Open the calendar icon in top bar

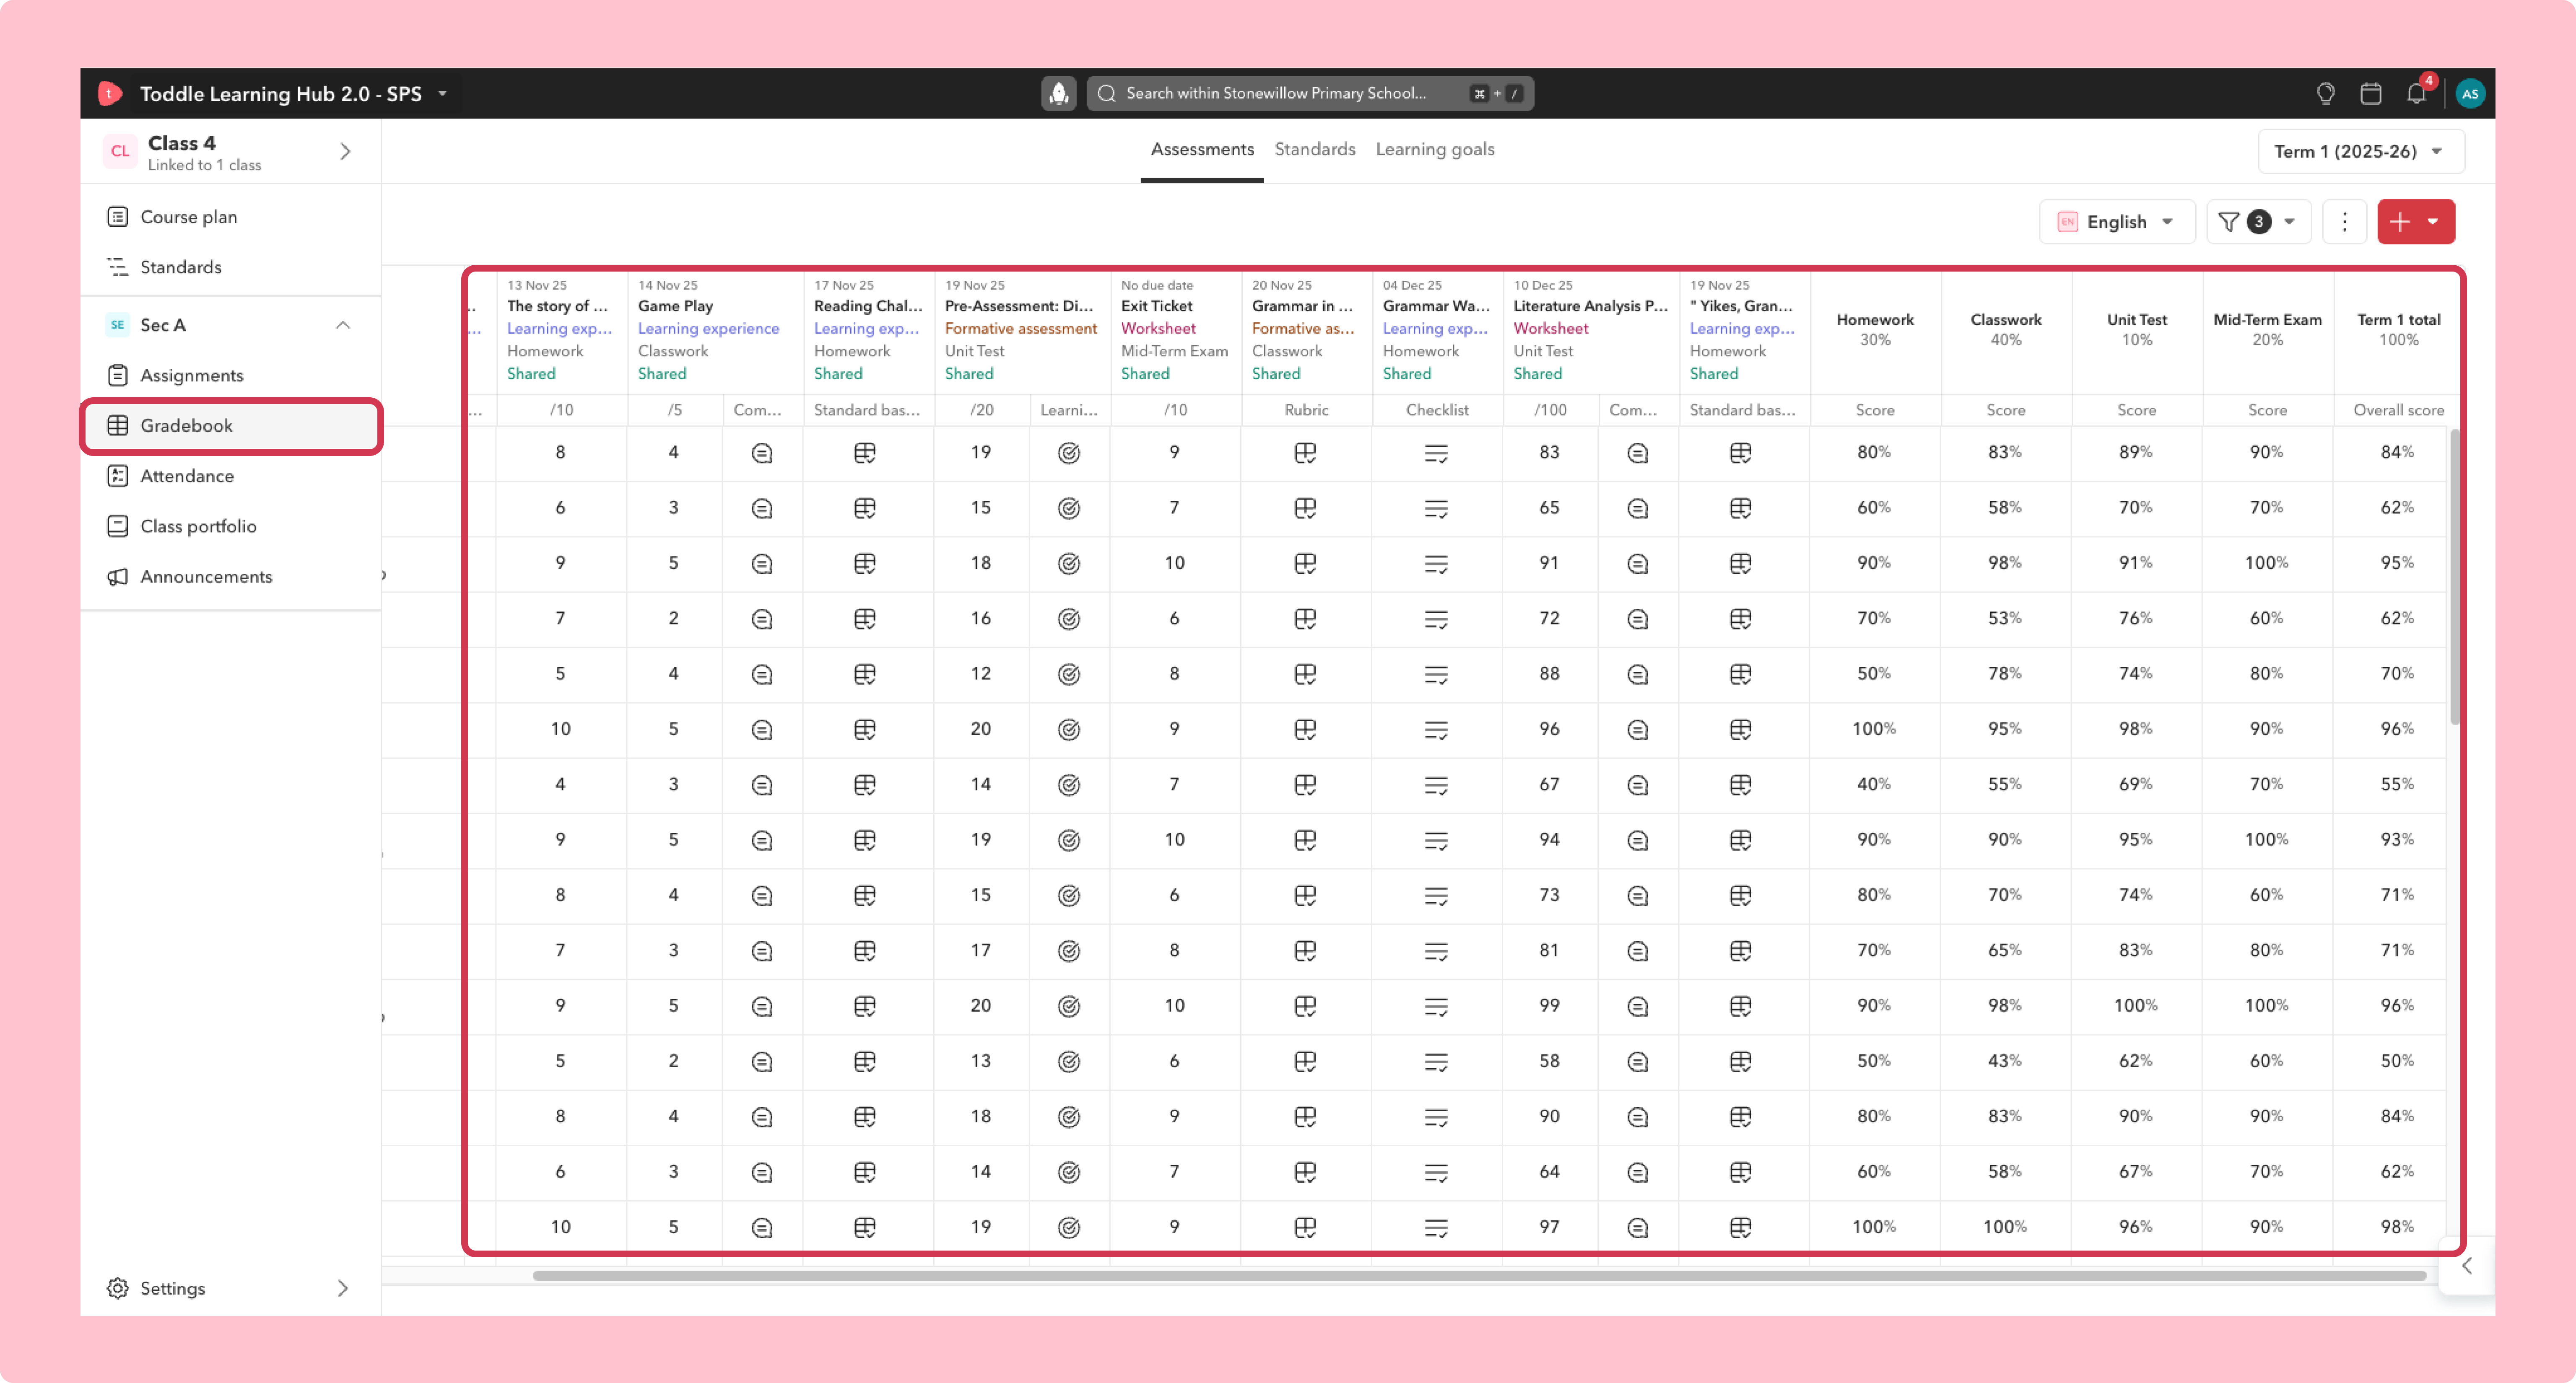[x=2370, y=93]
